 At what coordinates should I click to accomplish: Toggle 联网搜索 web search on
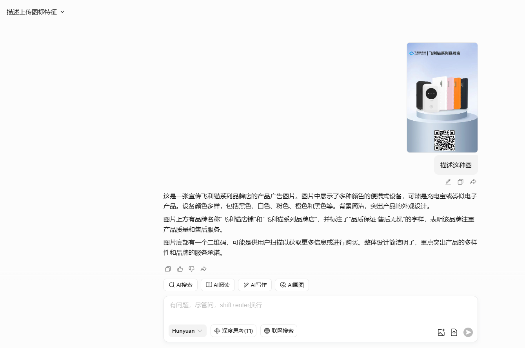278,331
